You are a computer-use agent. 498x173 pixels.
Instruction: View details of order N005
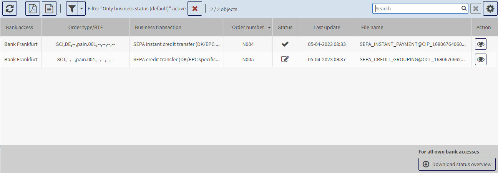click(x=480, y=59)
